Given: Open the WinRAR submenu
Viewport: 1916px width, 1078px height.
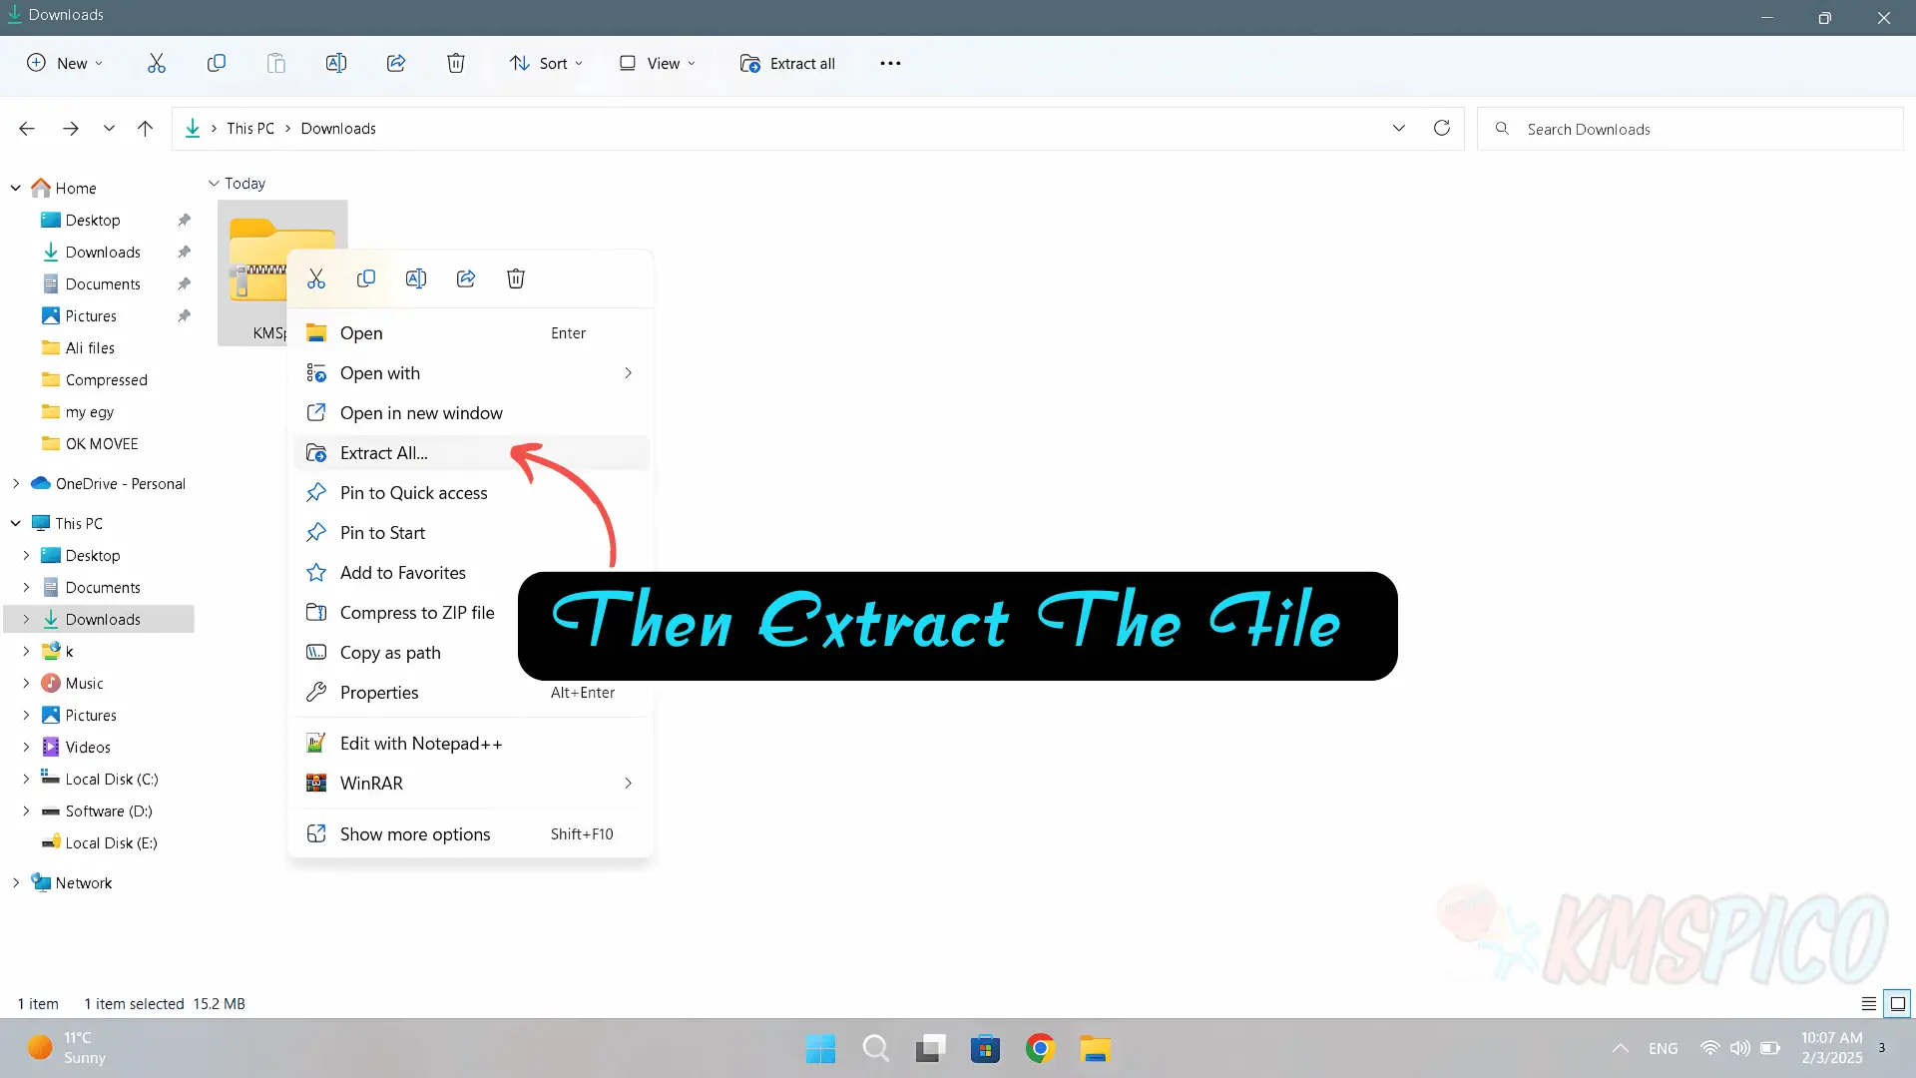Looking at the screenshot, I should (471, 784).
